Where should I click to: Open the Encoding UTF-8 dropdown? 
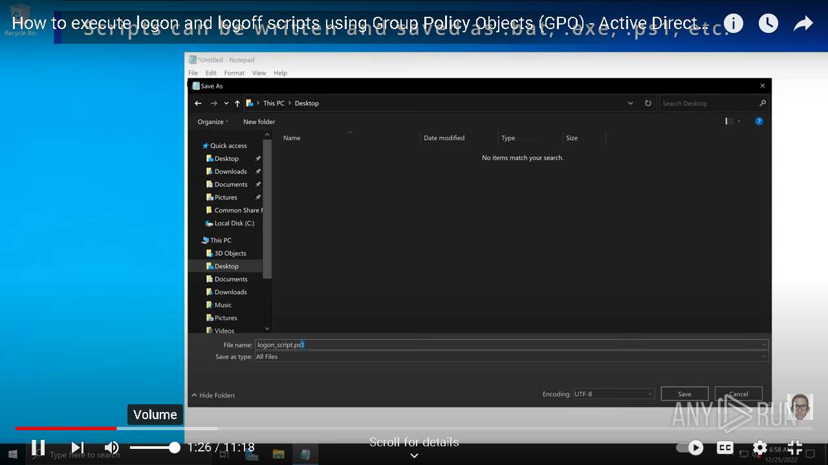click(x=614, y=394)
